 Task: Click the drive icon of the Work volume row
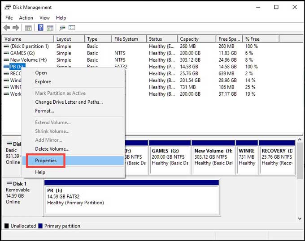[x=6, y=94]
